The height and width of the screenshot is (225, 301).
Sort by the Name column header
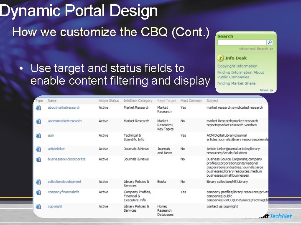point(52,101)
